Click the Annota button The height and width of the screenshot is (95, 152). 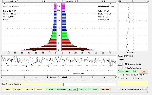tap(40, 89)
